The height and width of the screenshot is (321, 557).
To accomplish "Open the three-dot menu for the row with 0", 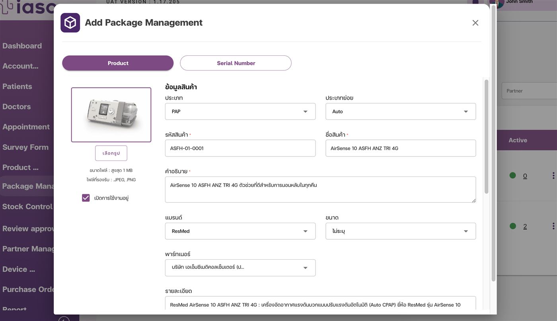I will point(553,176).
